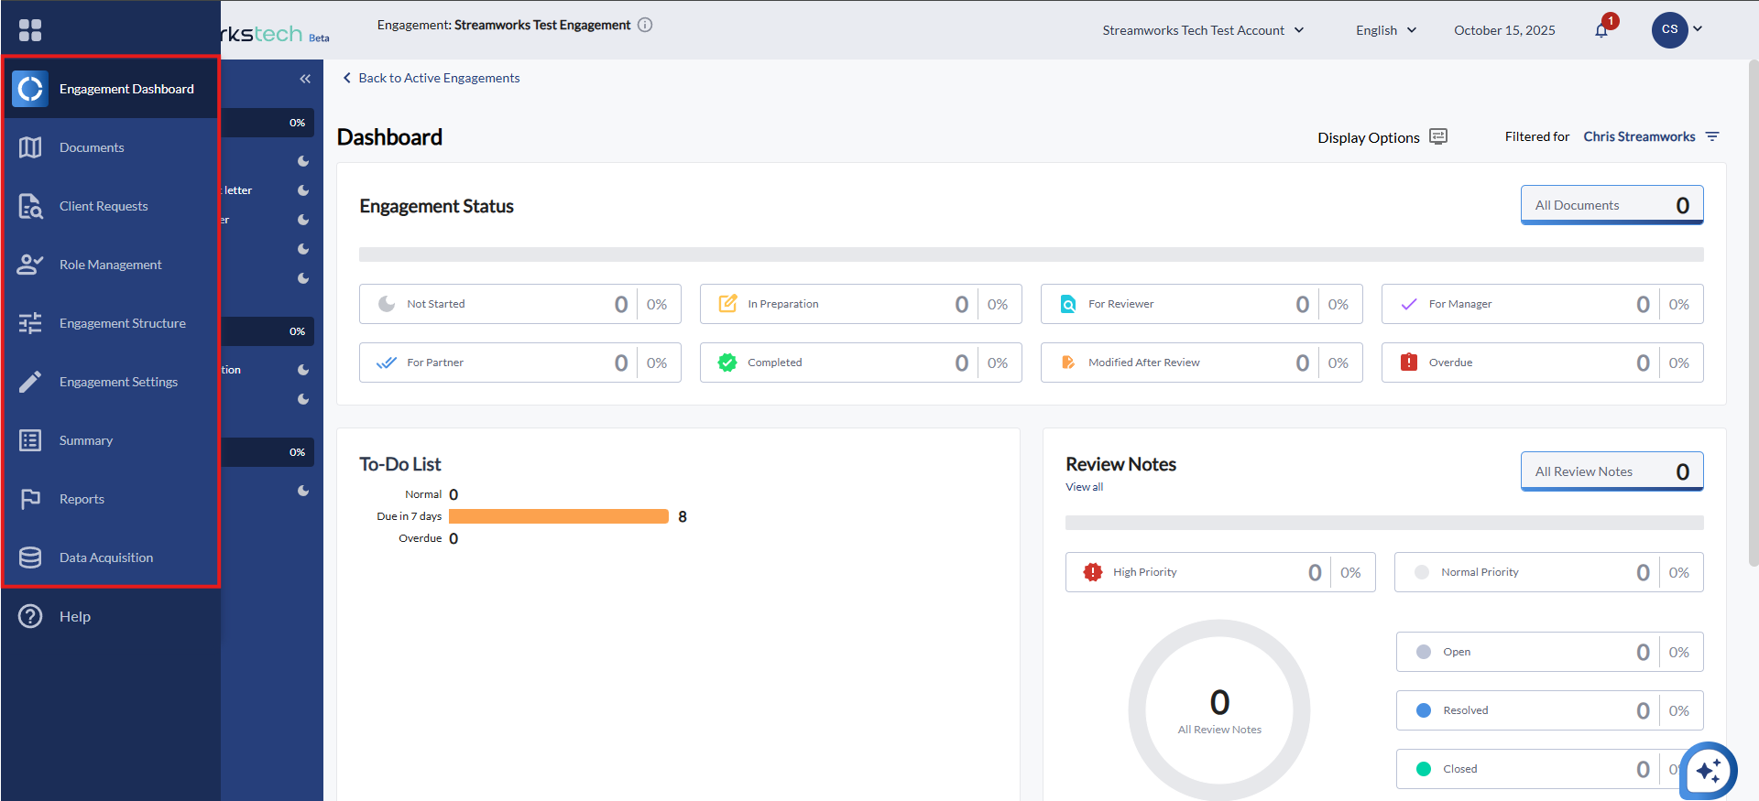The image size is (1759, 801).
Task: Go to Engagement Settings in sidebar
Action: coord(118,382)
